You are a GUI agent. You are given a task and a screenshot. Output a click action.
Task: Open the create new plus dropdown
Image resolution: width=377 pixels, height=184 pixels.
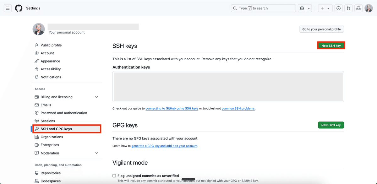point(325,8)
